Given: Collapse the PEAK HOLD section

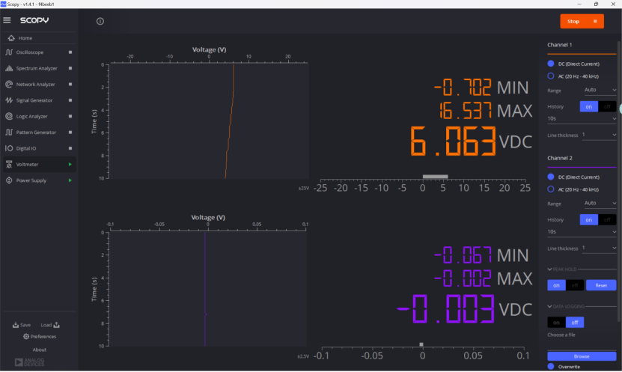Looking at the screenshot, I should (x=549, y=269).
